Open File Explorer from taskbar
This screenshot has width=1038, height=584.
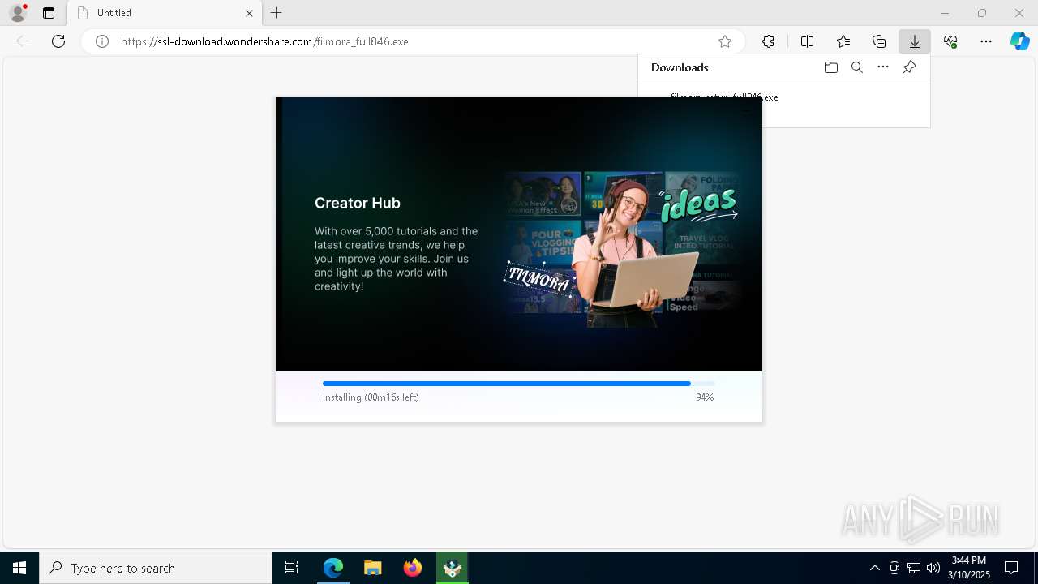point(372,568)
